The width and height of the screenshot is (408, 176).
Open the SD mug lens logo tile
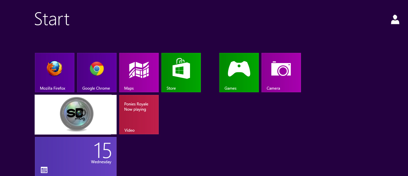[x=76, y=115]
